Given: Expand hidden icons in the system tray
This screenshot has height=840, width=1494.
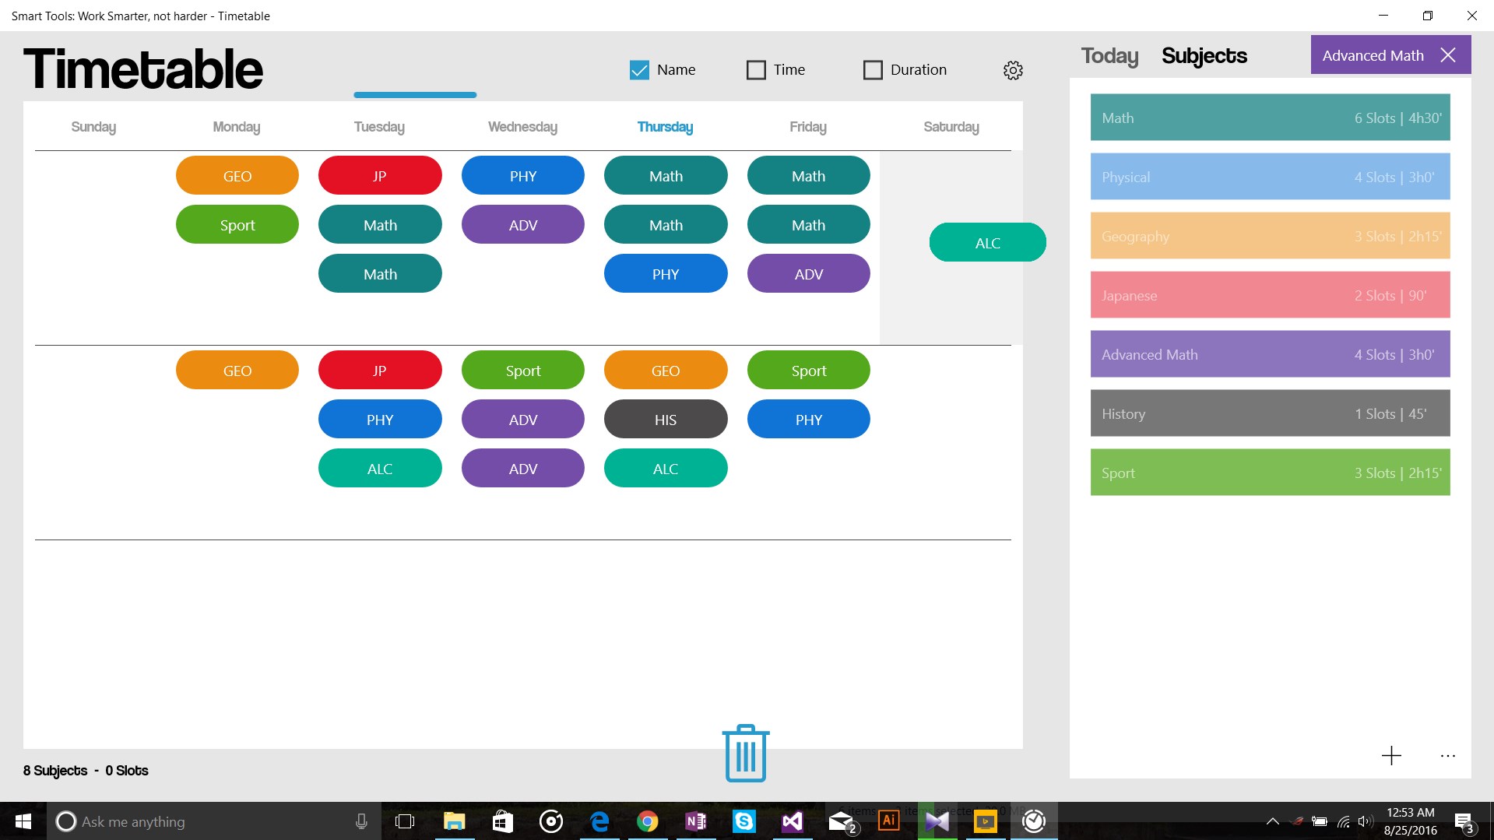Looking at the screenshot, I should tap(1272, 821).
